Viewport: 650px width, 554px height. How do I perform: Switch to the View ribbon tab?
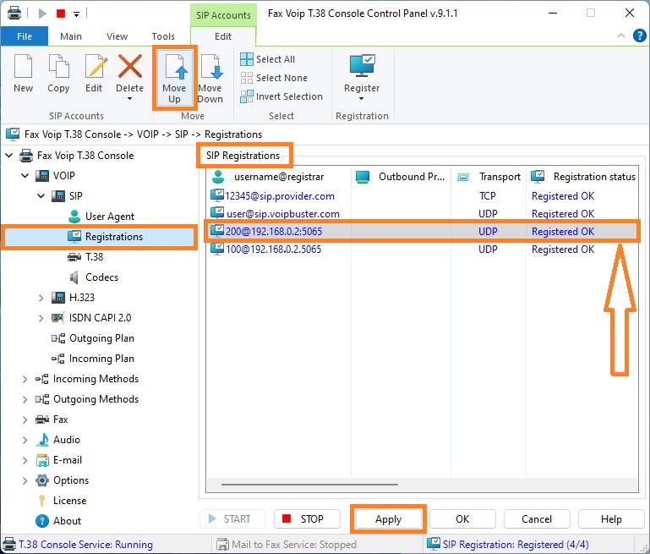click(x=117, y=36)
